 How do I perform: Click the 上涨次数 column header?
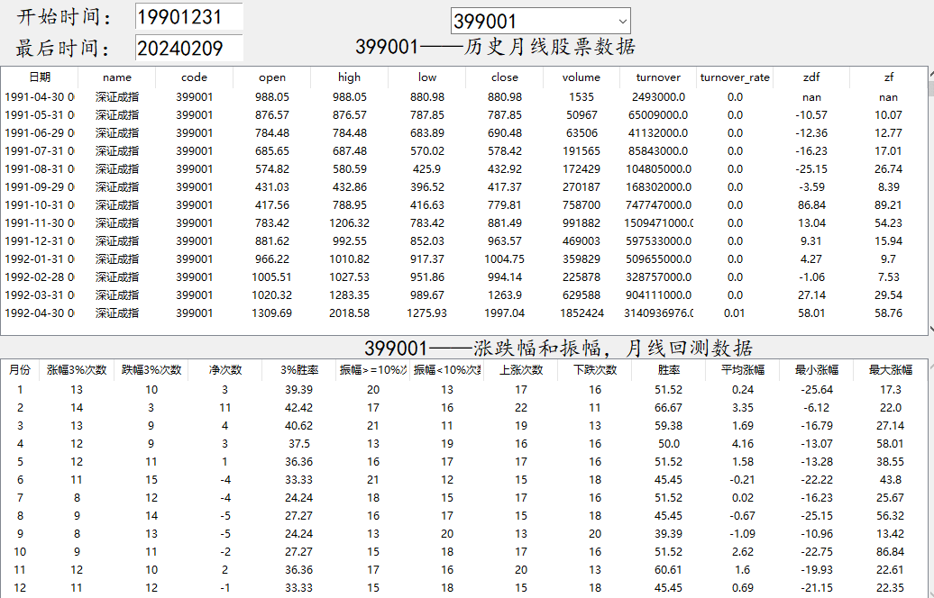(521, 370)
